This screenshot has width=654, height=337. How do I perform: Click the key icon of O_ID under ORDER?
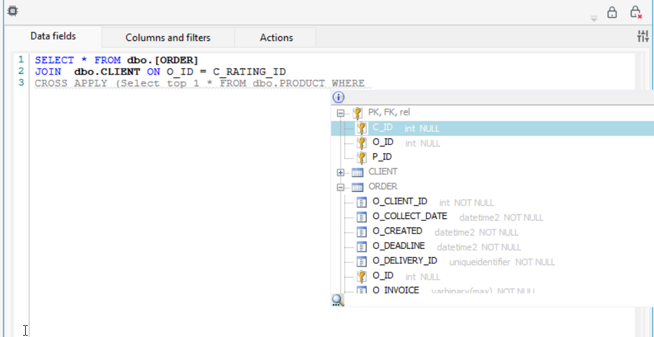pyautogui.click(x=361, y=276)
